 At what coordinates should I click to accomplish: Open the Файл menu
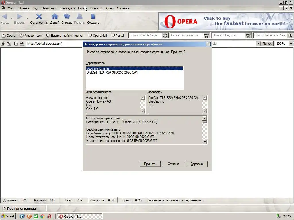(11, 8)
